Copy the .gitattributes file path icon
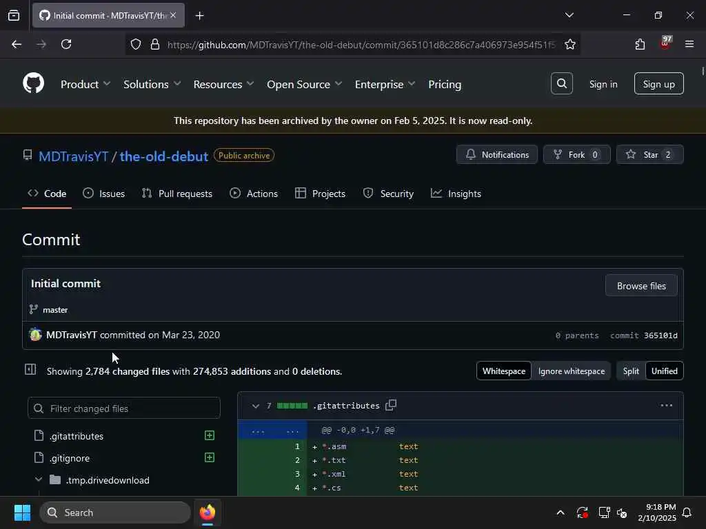Screen dimensions: 706x529 click(391, 405)
